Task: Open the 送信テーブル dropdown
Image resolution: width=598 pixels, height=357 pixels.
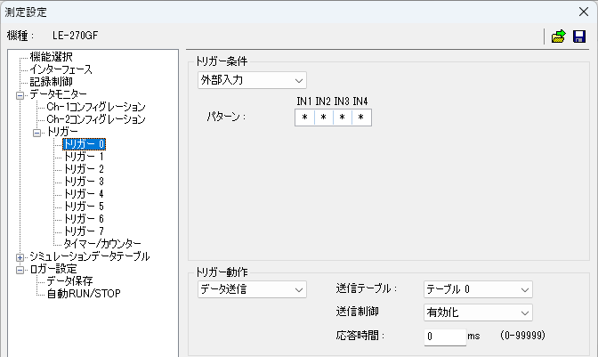Action: pos(477,288)
